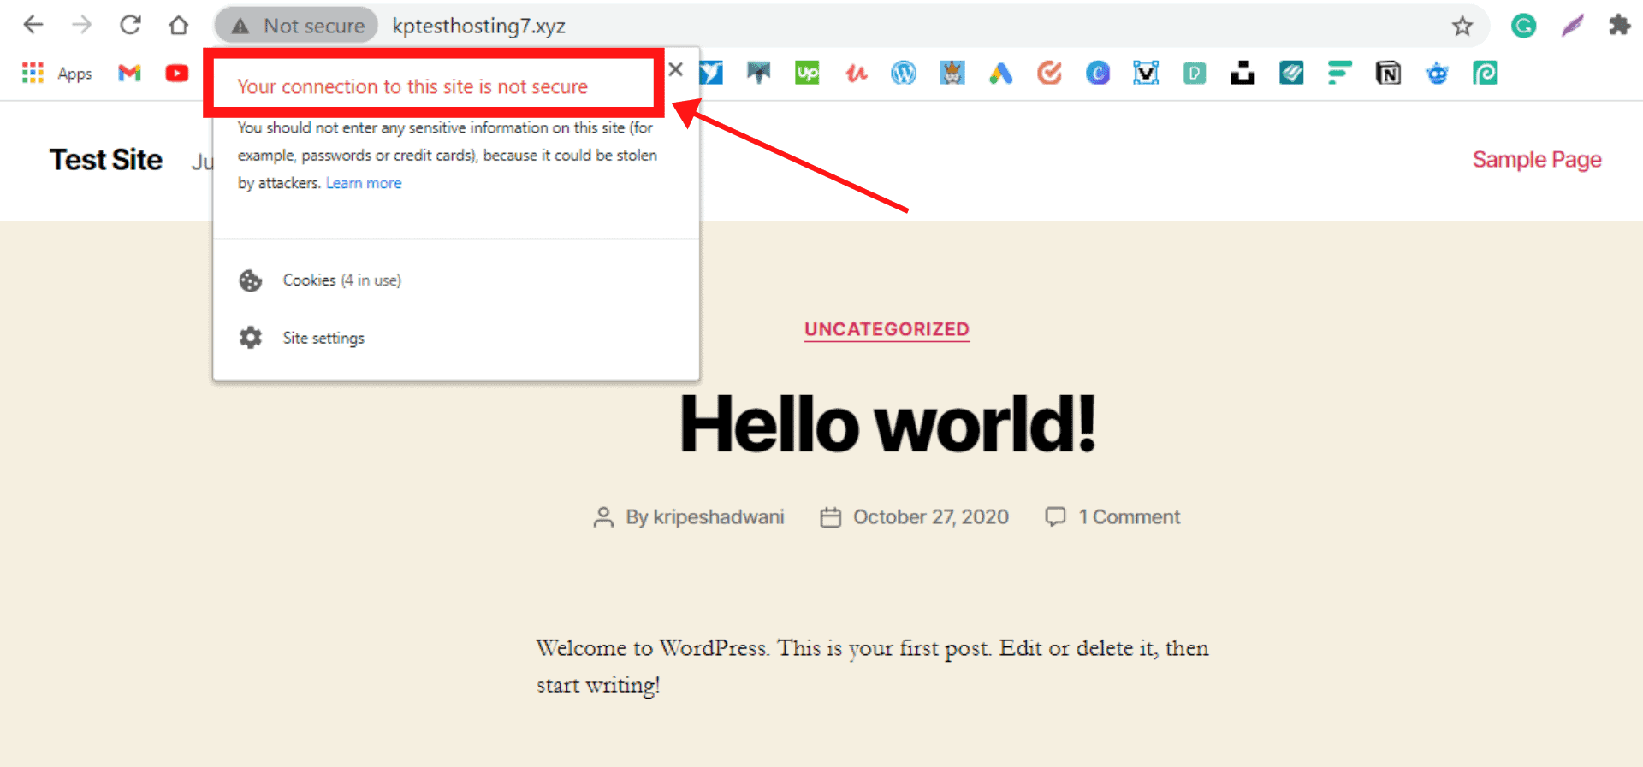
Task: Click 'Your connection to this site is not secure'
Action: coord(412,86)
